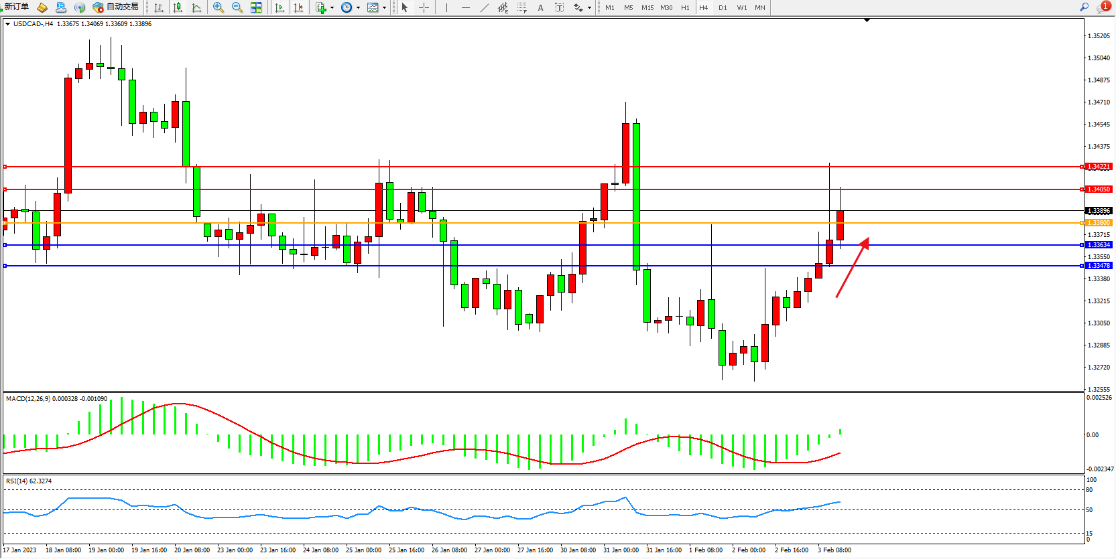
Task: Open the search magnifier at top right
Action: tap(1084, 7)
